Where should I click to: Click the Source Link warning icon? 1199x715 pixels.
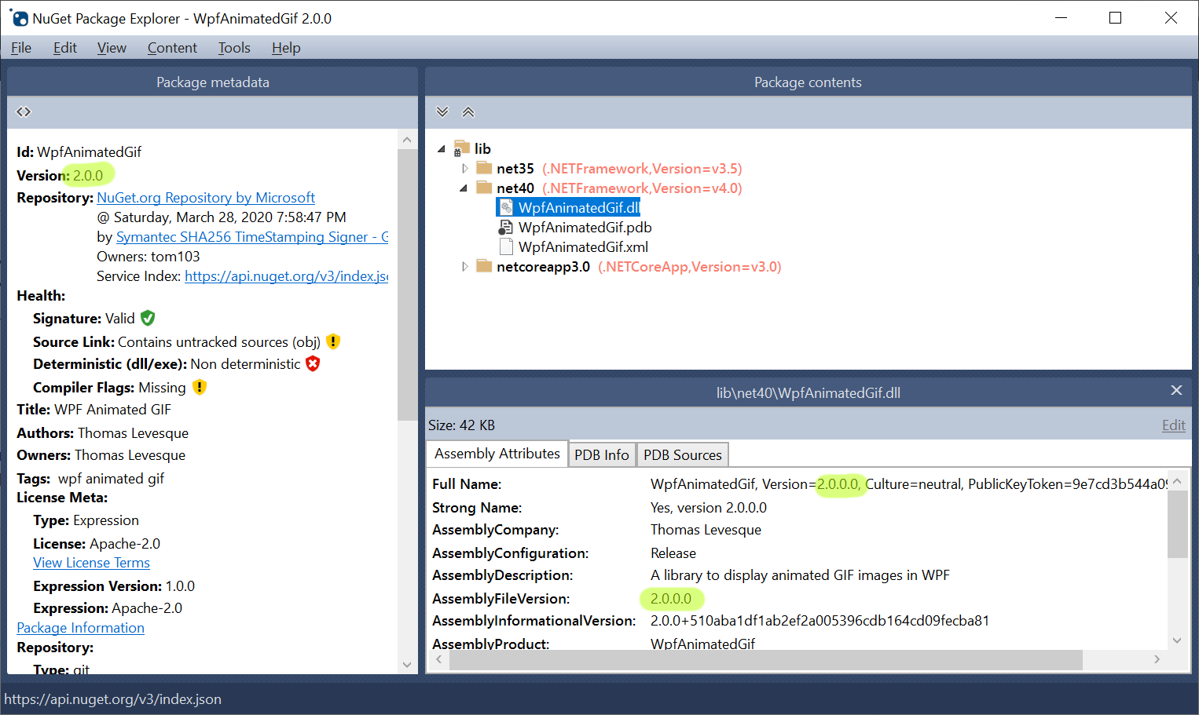[332, 341]
